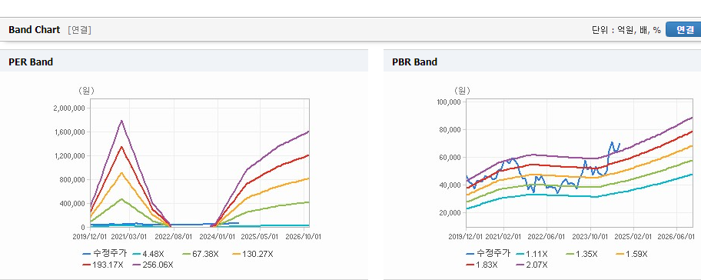Click the blue 수정주가 peak in PBR chart
The width and height of the screenshot is (701, 280).
click(x=612, y=142)
